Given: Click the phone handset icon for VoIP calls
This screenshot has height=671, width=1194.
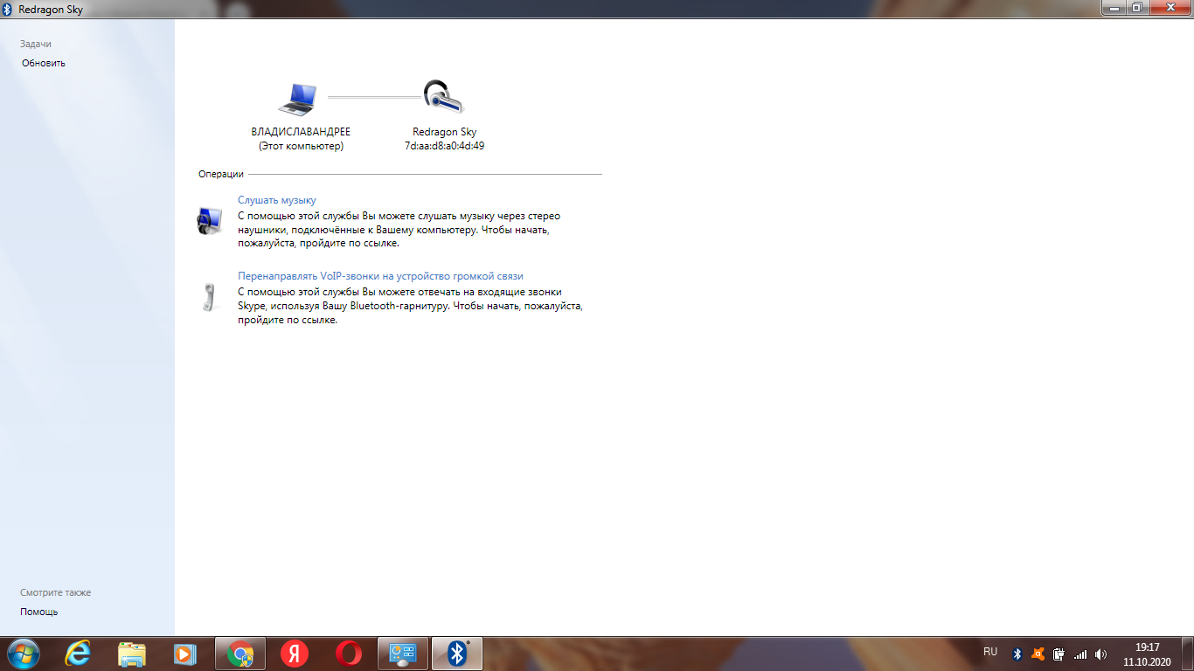Looking at the screenshot, I should coord(209,298).
